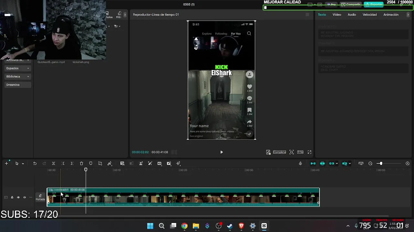Viewport: 414px width, 232px height.
Task: Open the linkage option dropdown chevron
Action: [x=336, y=164]
